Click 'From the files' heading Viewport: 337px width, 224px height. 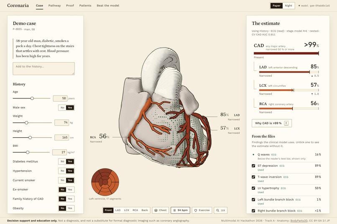pos(263,136)
